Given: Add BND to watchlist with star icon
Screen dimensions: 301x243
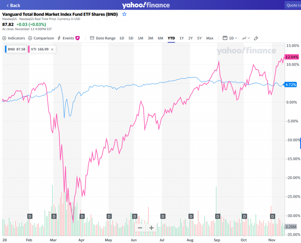Looking at the screenshot, I should [124, 14].
